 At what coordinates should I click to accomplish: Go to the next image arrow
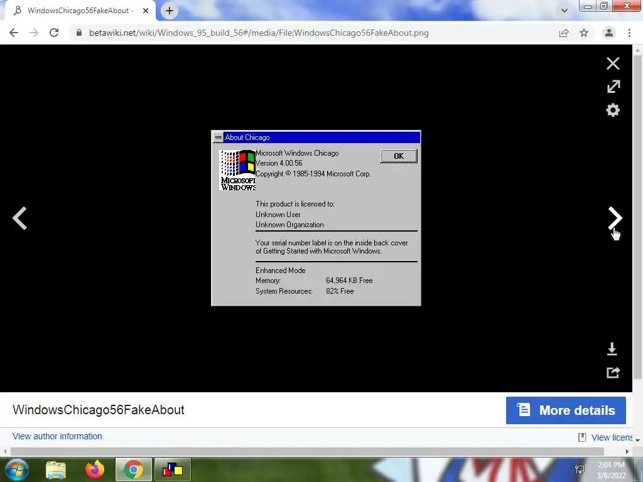(615, 218)
